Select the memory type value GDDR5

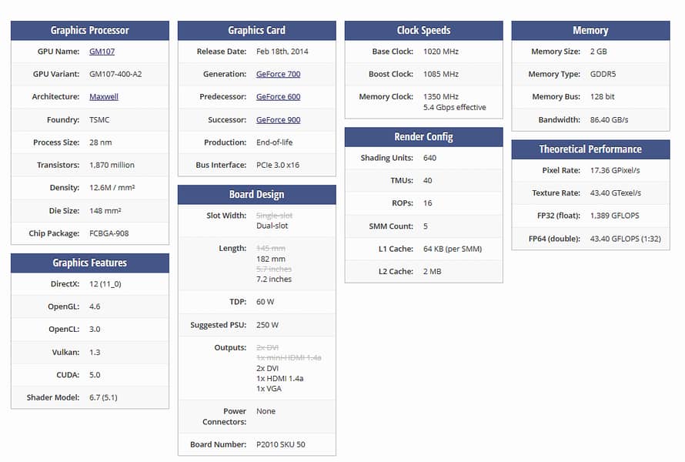coord(603,74)
